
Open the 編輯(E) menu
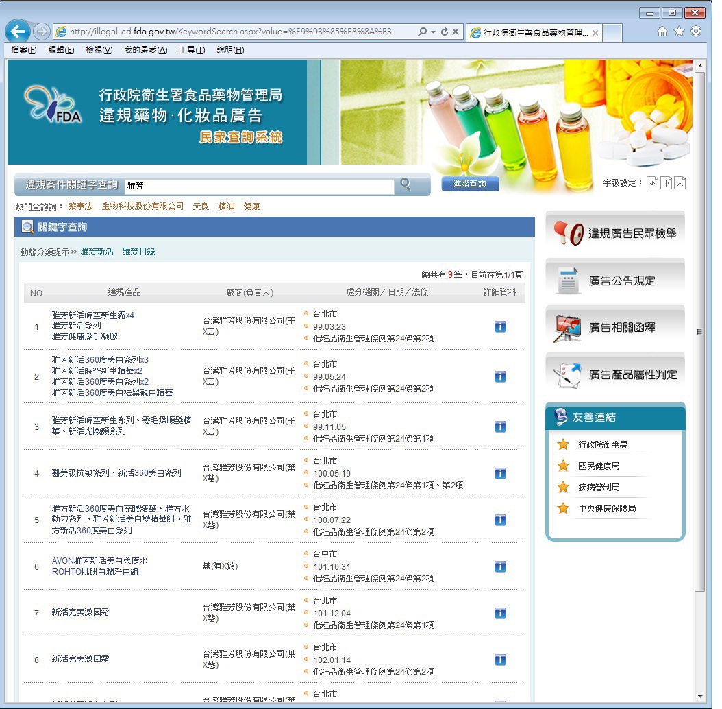61,50
